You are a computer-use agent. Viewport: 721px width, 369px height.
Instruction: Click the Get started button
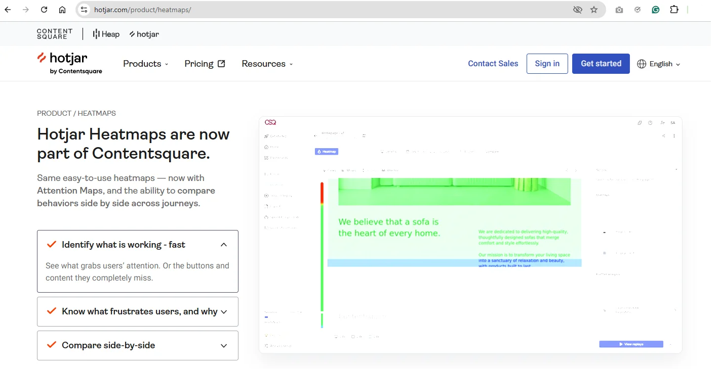click(601, 64)
